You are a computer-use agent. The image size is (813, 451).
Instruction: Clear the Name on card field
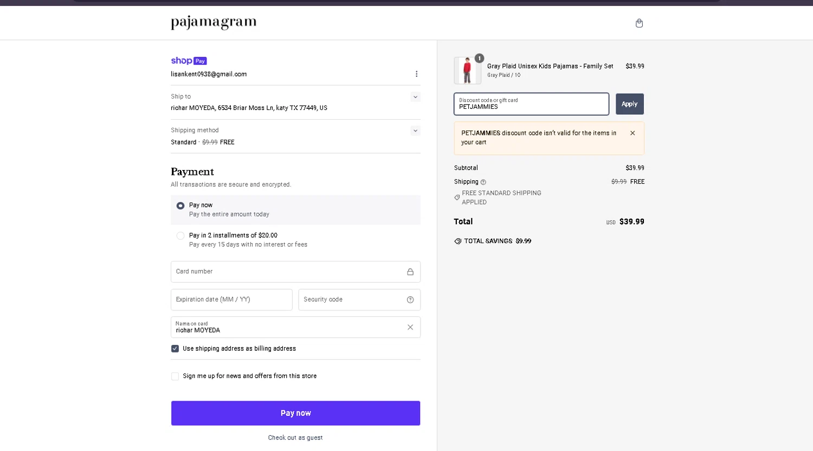click(x=410, y=327)
